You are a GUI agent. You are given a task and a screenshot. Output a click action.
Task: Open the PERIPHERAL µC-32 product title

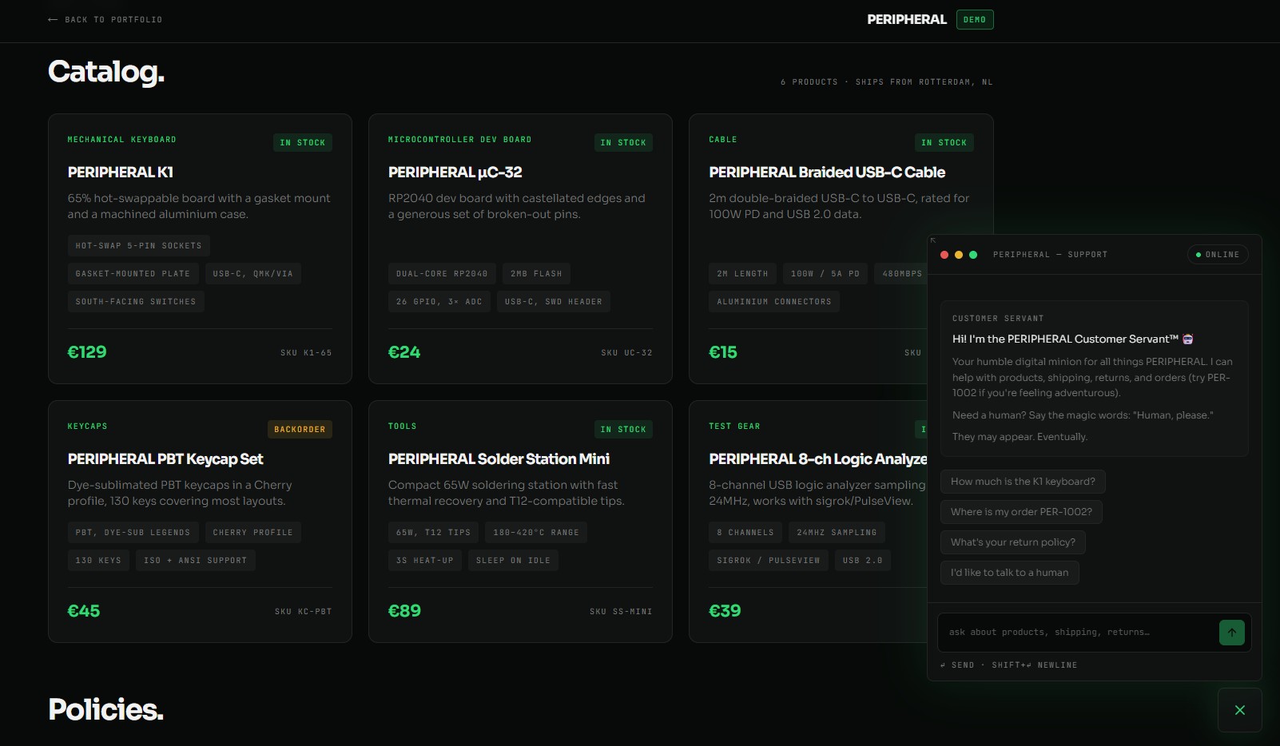pos(455,173)
